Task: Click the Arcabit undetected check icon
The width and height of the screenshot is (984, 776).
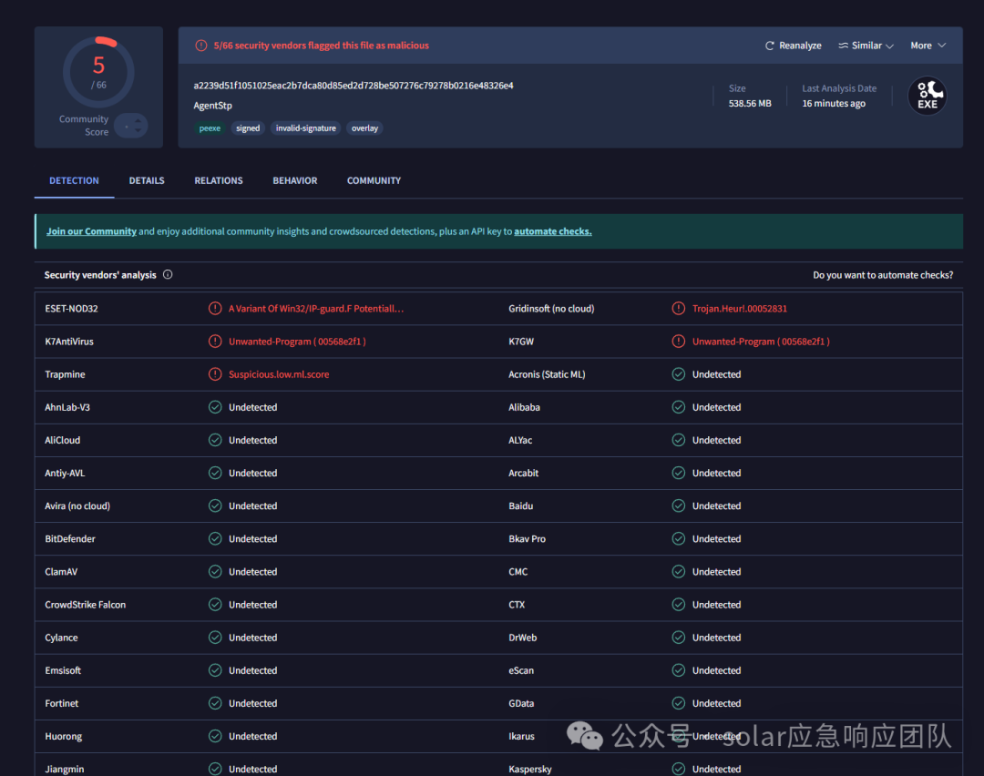Action: (679, 473)
